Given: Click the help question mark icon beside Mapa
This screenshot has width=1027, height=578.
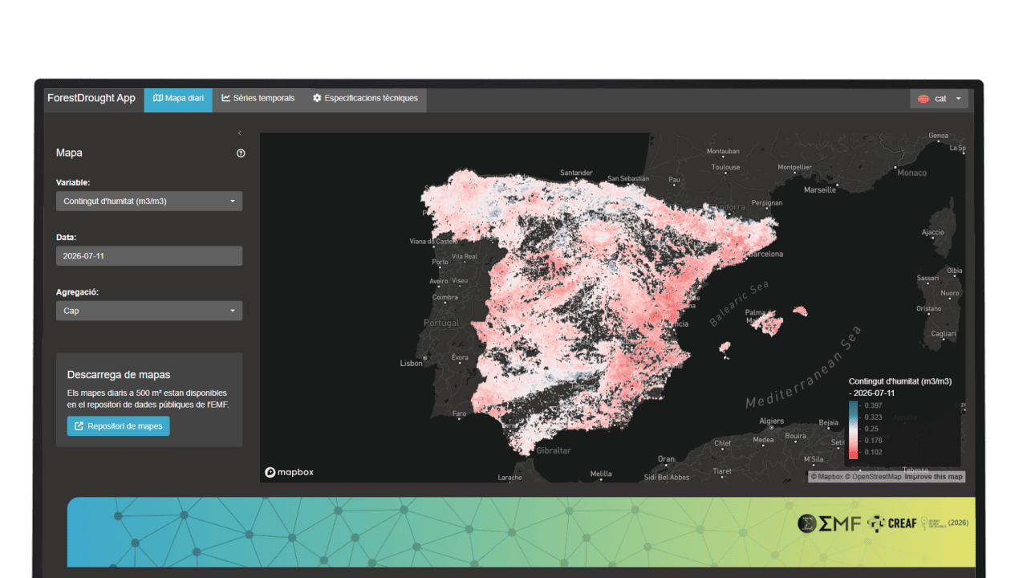Looking at the screenshot, I should point(241,153).
